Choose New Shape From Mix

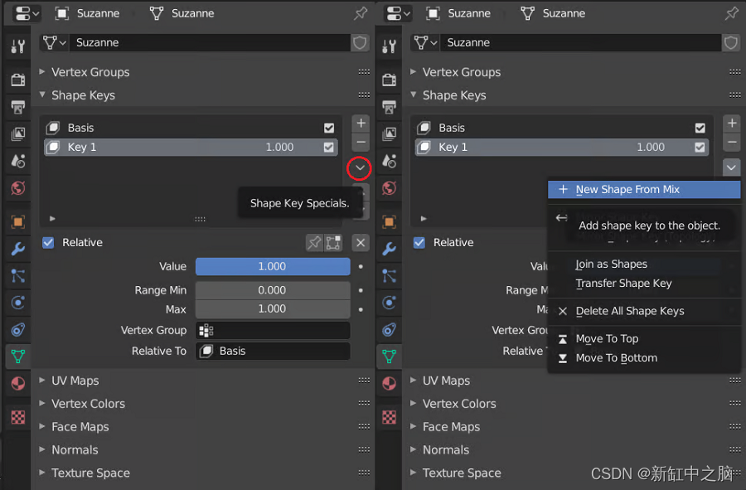pyautogui.click(x=644, y=189)
